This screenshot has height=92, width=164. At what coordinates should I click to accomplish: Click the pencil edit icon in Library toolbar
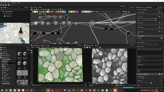[x=6, y=50]
